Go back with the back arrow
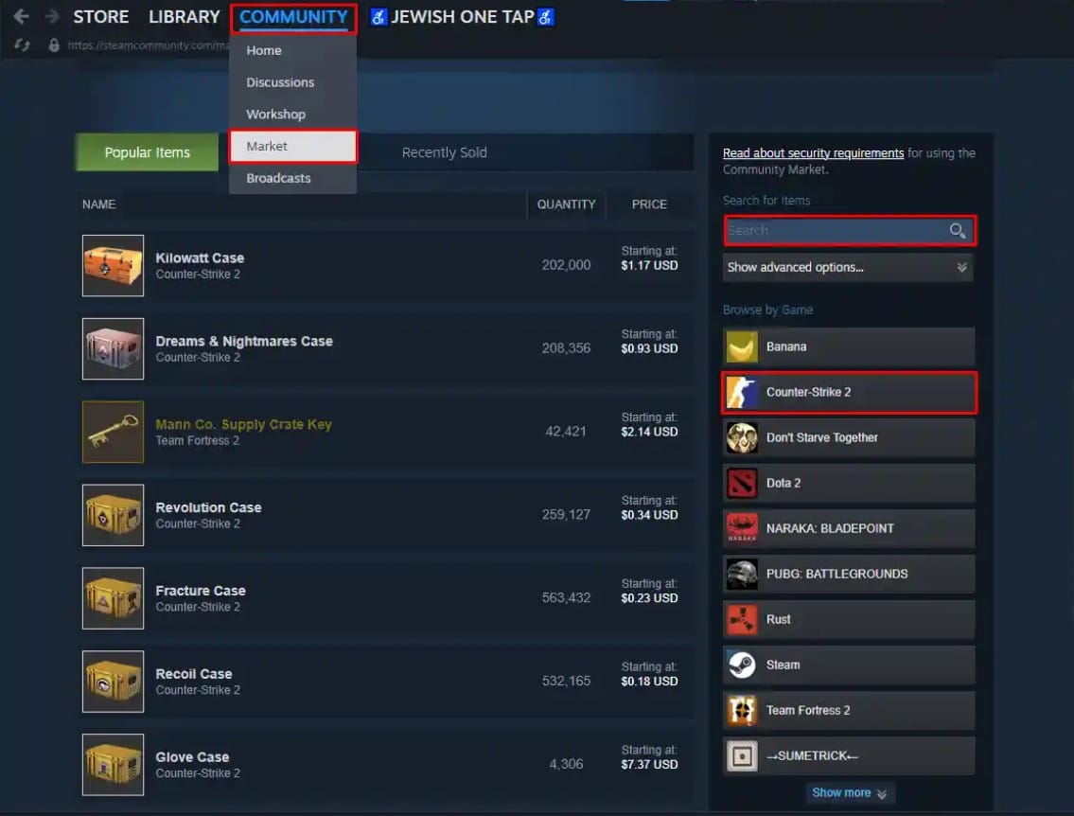The height and width of the screenshot is (816, 1074). tap(21, 16)
